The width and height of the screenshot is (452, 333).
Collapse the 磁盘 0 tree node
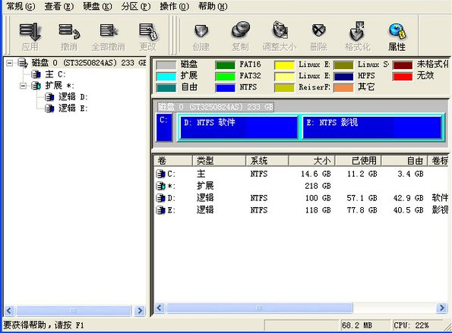coord(10,62)
